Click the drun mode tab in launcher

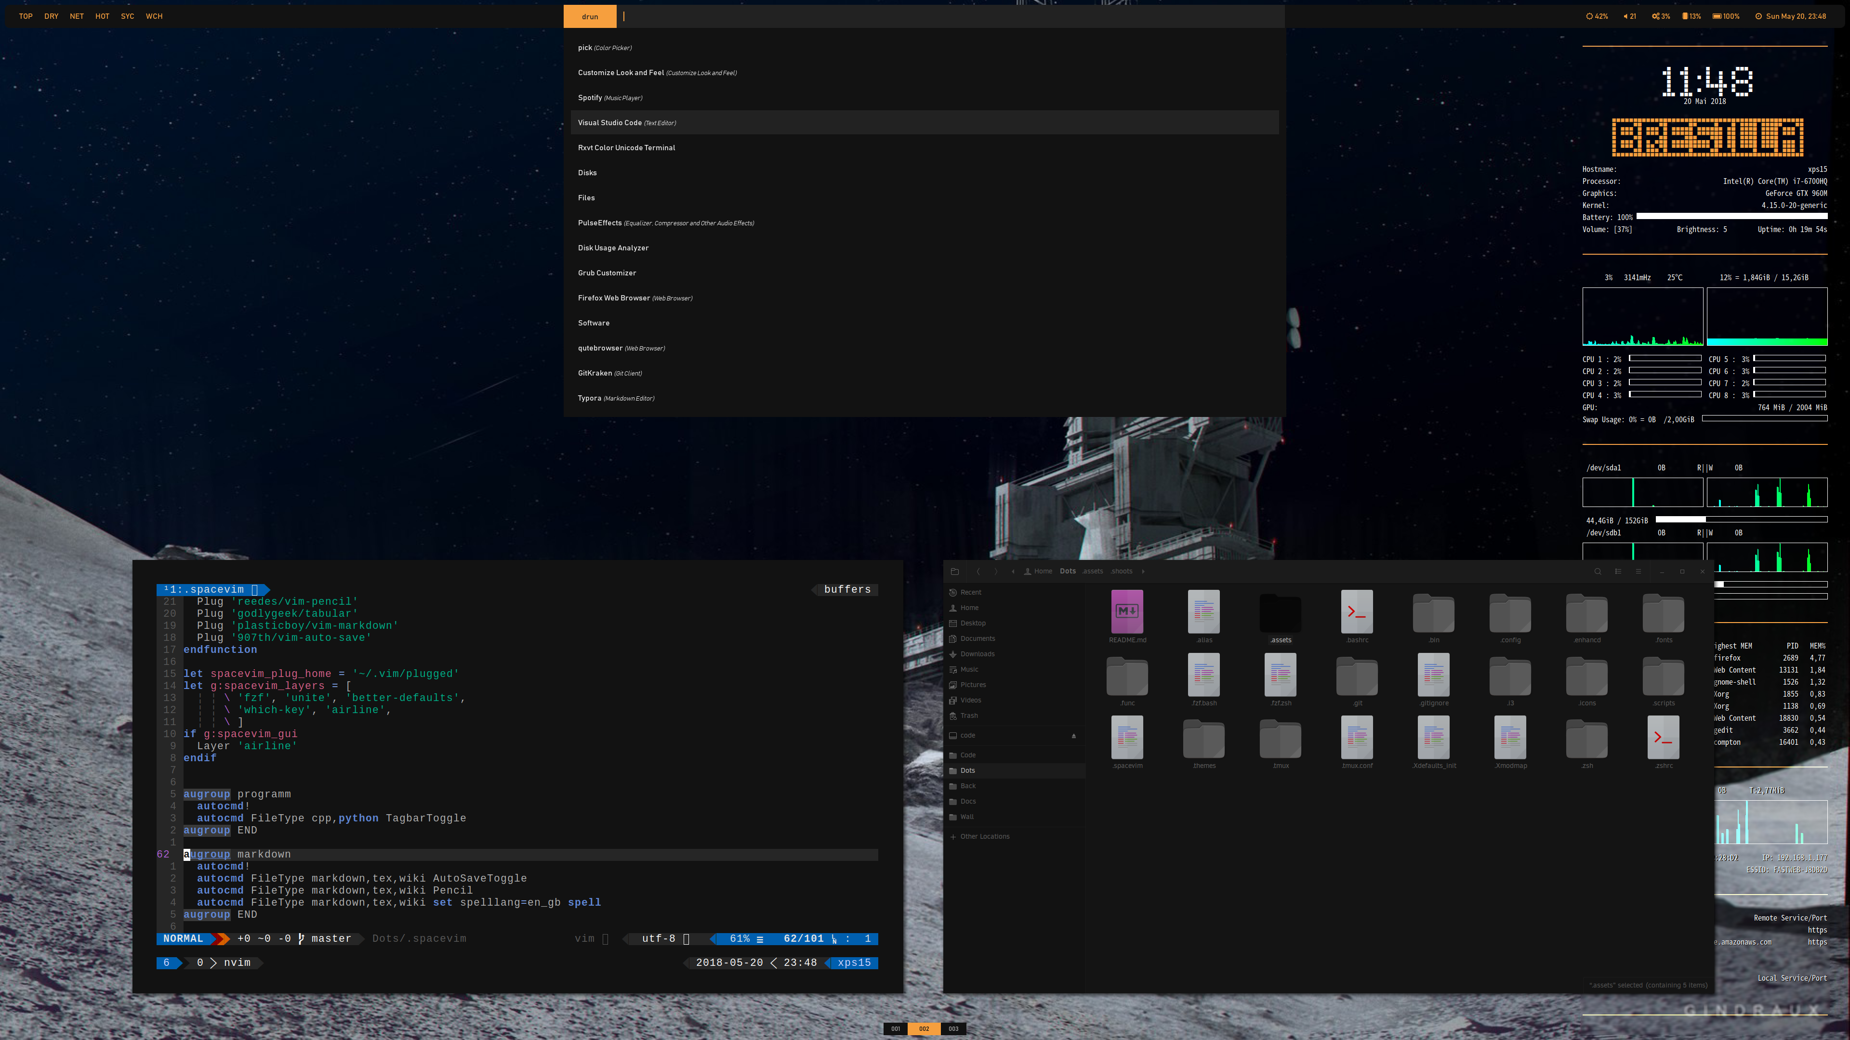[590, 16]
